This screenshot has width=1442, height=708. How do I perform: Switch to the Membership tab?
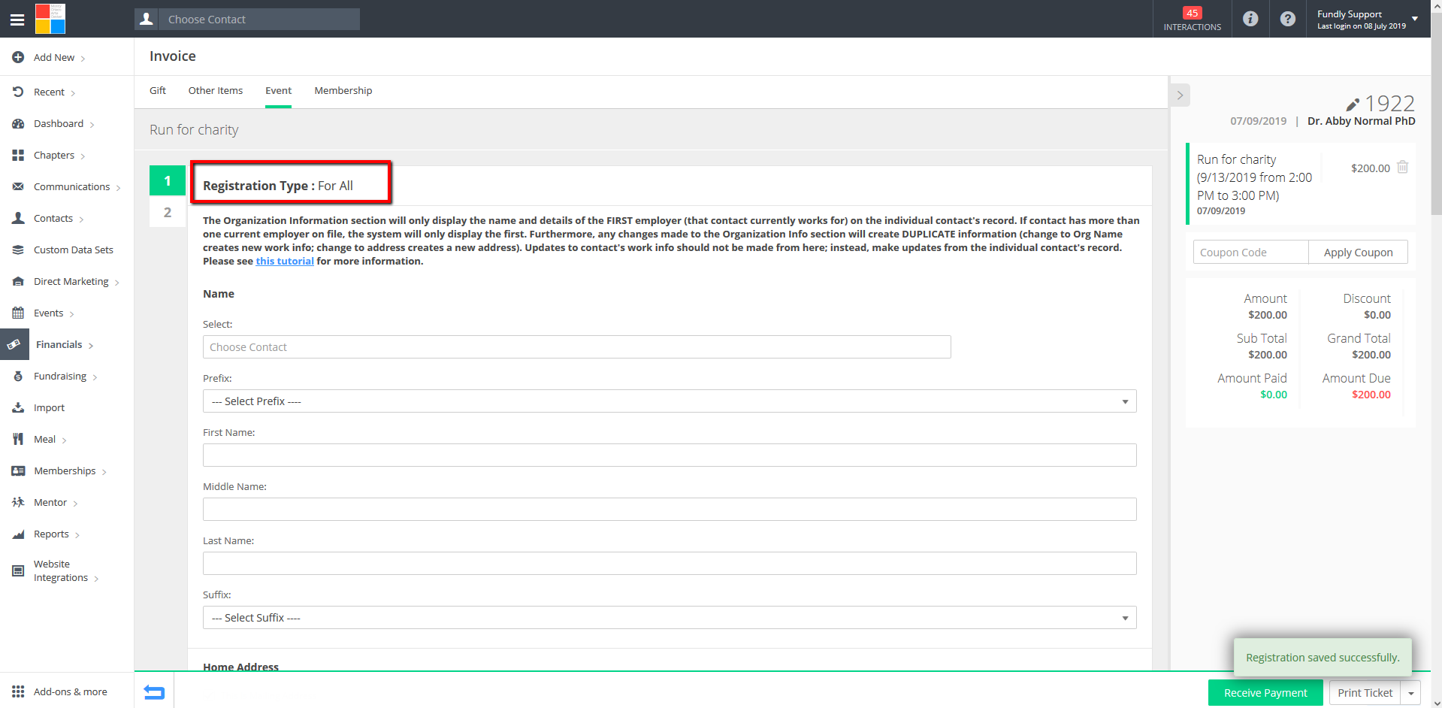pos(343,91)
